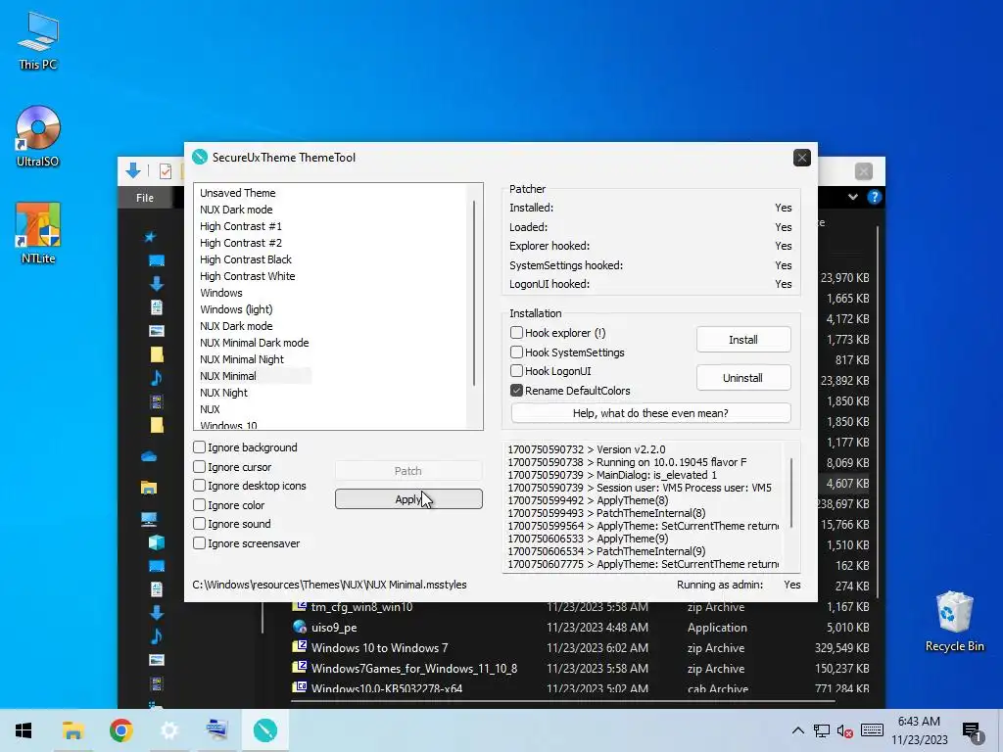
Task: Select the uiso9_pe application icon
Action: click(x=300, y=627)
